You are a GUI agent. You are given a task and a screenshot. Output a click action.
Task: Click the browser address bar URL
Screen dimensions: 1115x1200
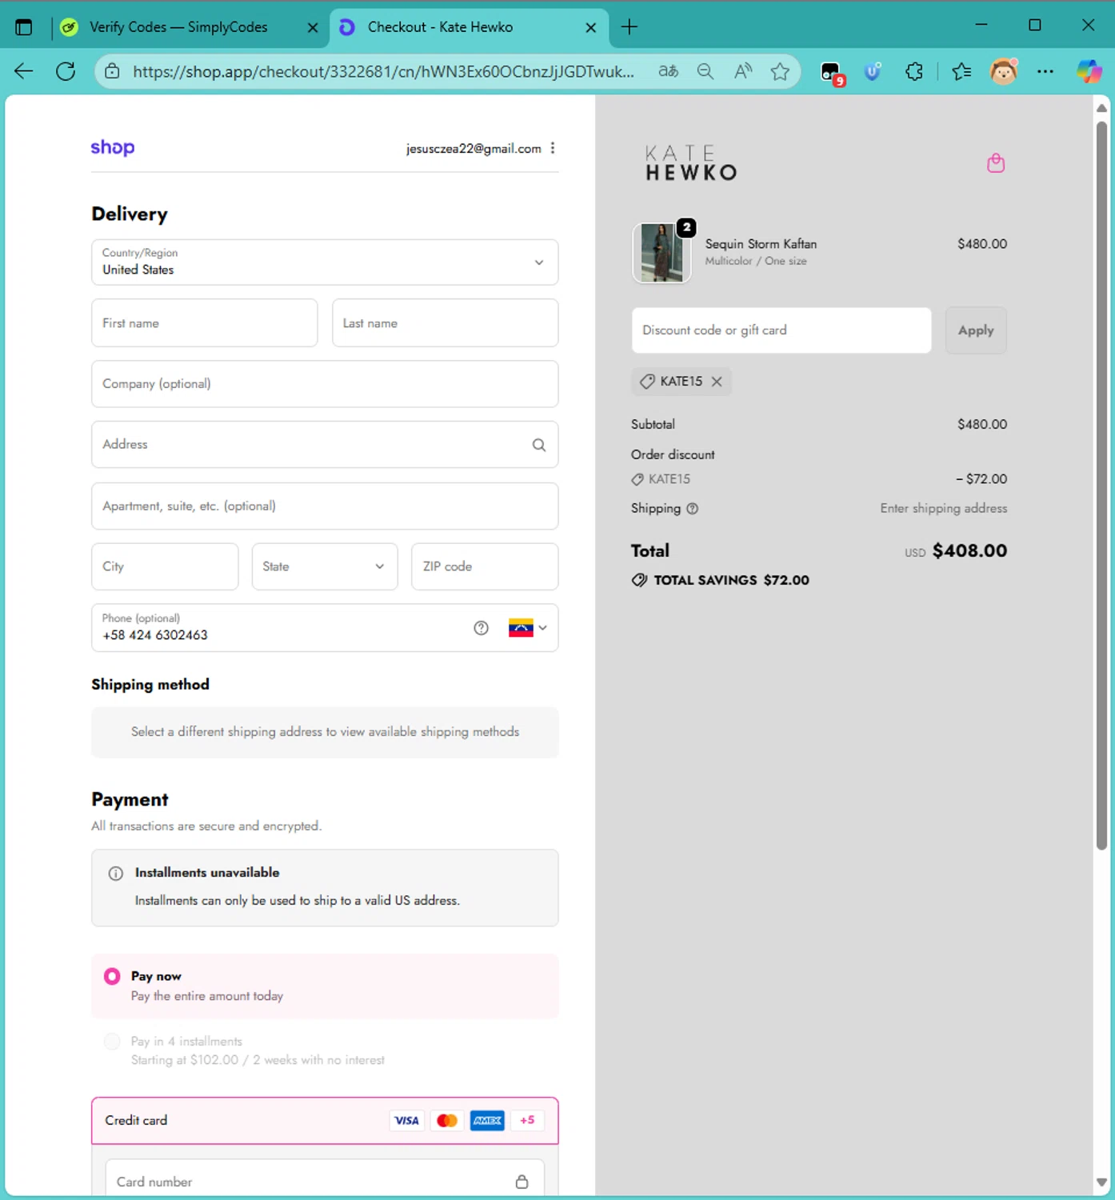point(384,71)
